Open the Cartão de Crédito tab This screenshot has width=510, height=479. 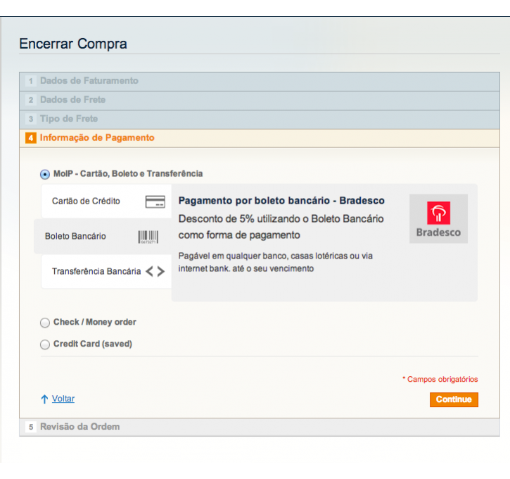pos(106,201)
